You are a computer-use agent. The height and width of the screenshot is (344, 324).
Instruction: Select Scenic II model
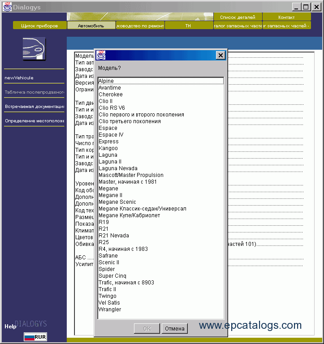point(161,262)
